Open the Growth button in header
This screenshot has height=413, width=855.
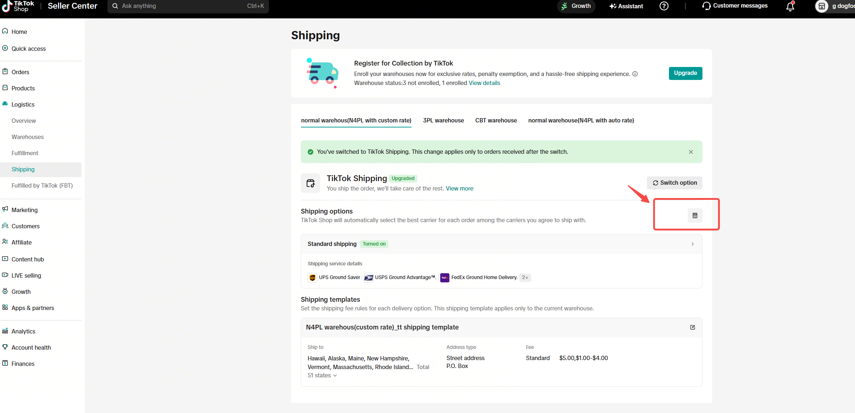pyautogui.click(x=576, y=6)
